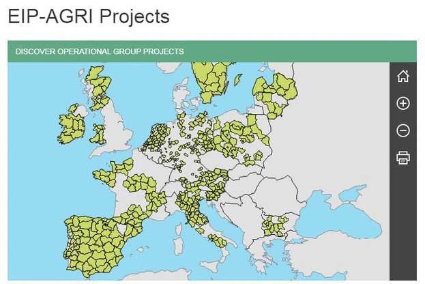
Task: Select the highlighted Brittany region in France
Action: click(106, 176)
